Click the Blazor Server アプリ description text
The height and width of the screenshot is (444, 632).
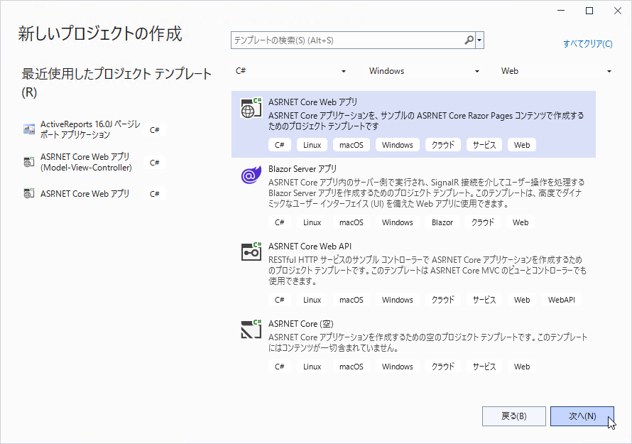(x=427, y=193)
